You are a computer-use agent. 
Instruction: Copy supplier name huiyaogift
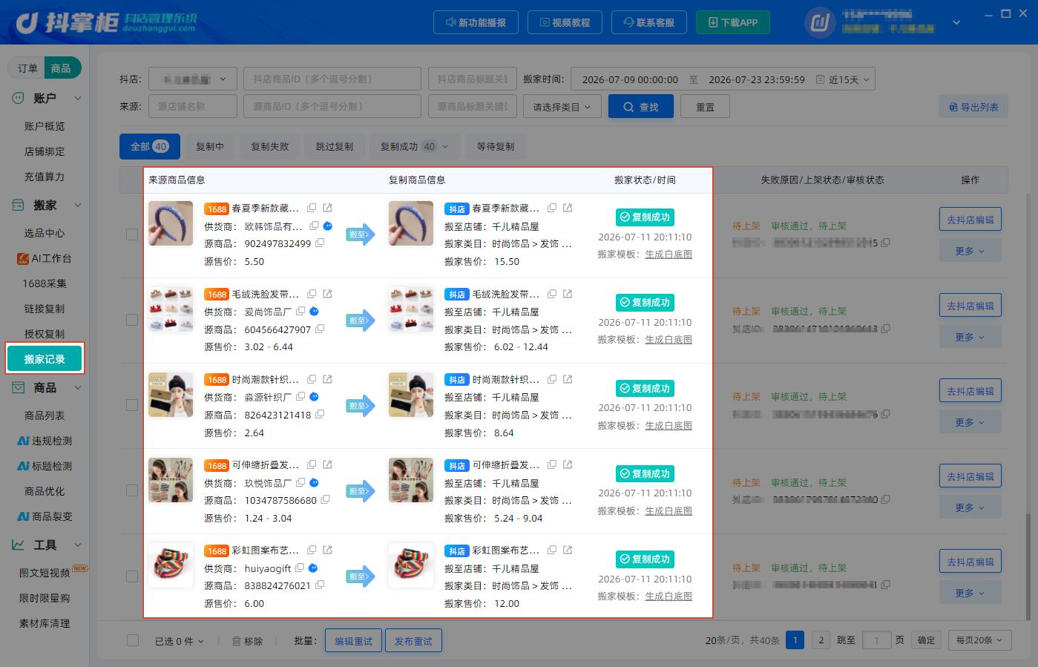click(x=299, y=568)
